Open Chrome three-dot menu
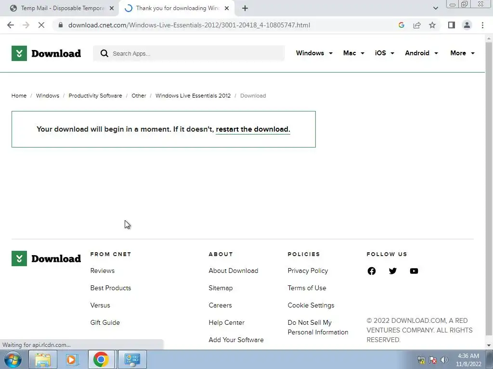493x369 pixels. [482, 25]
